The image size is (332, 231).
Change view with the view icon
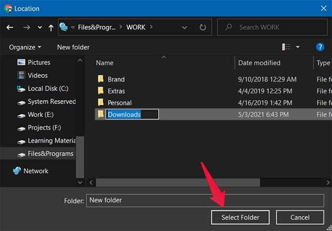[286, 47]
